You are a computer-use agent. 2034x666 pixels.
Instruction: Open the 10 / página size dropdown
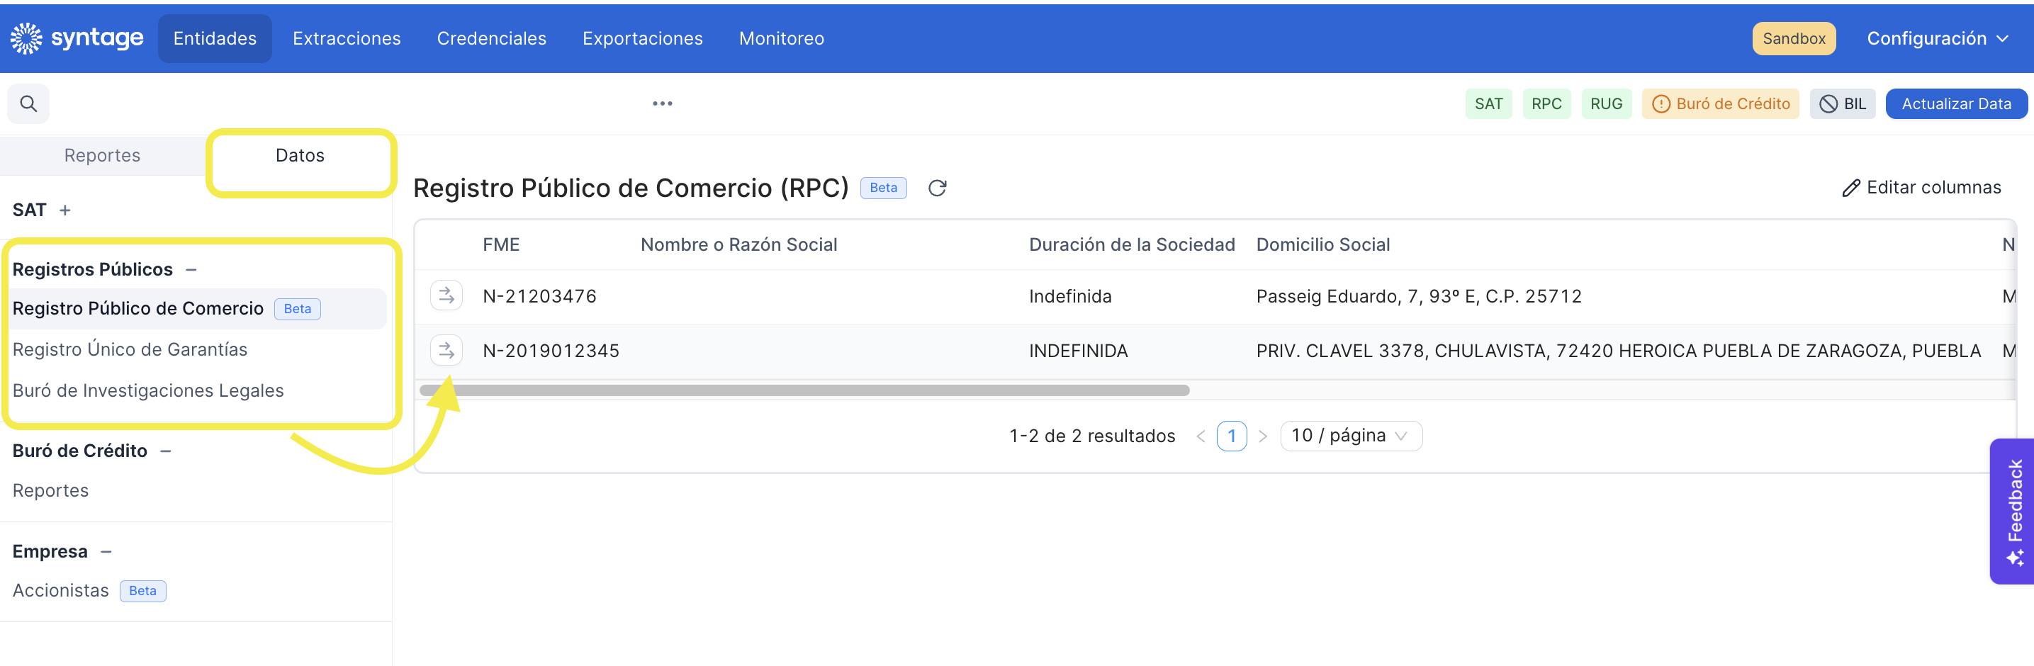(x=1351, y=436)
